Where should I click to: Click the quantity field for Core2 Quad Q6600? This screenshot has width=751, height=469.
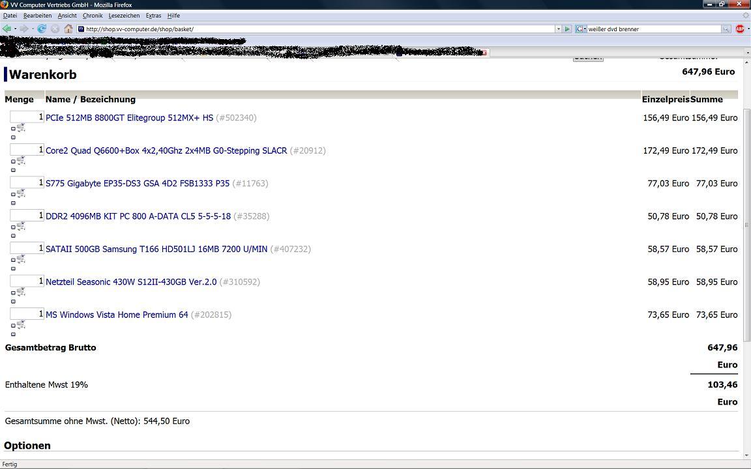click(x=27, y=150)
